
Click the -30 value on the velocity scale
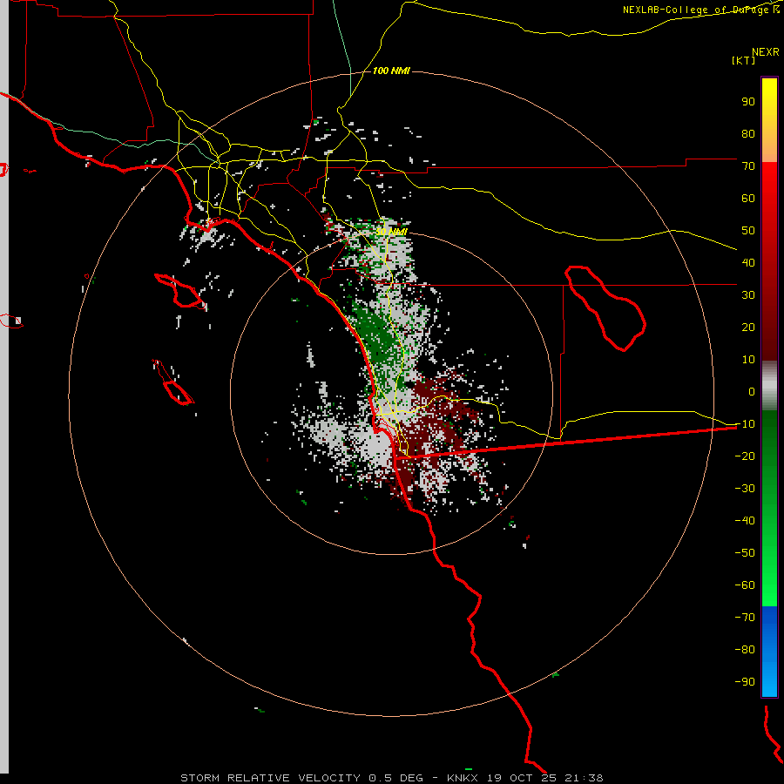[x=745, y=489]
